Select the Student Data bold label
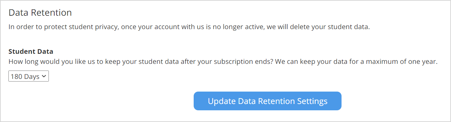451x122 pixels. 31,51
